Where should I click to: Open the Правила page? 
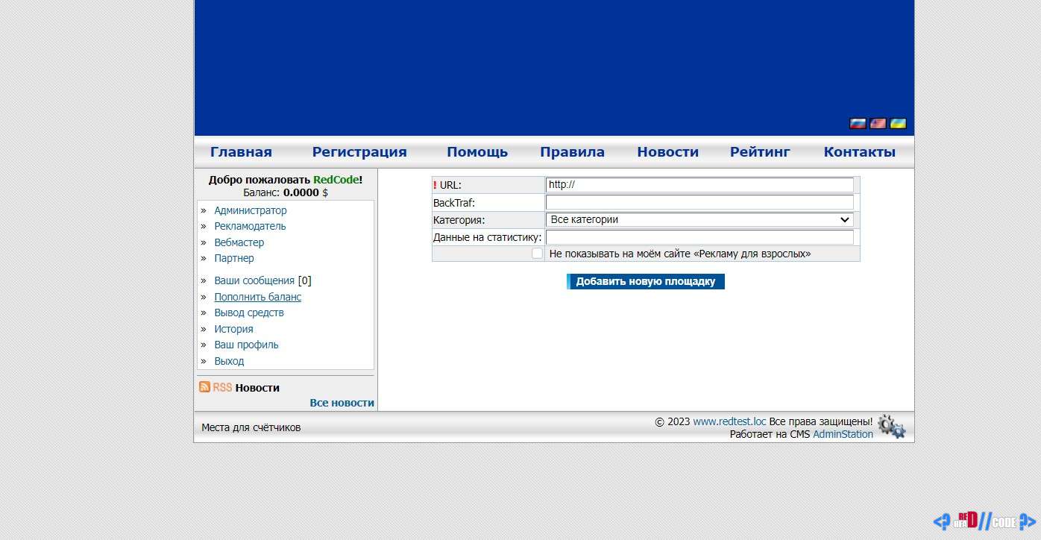572,152
